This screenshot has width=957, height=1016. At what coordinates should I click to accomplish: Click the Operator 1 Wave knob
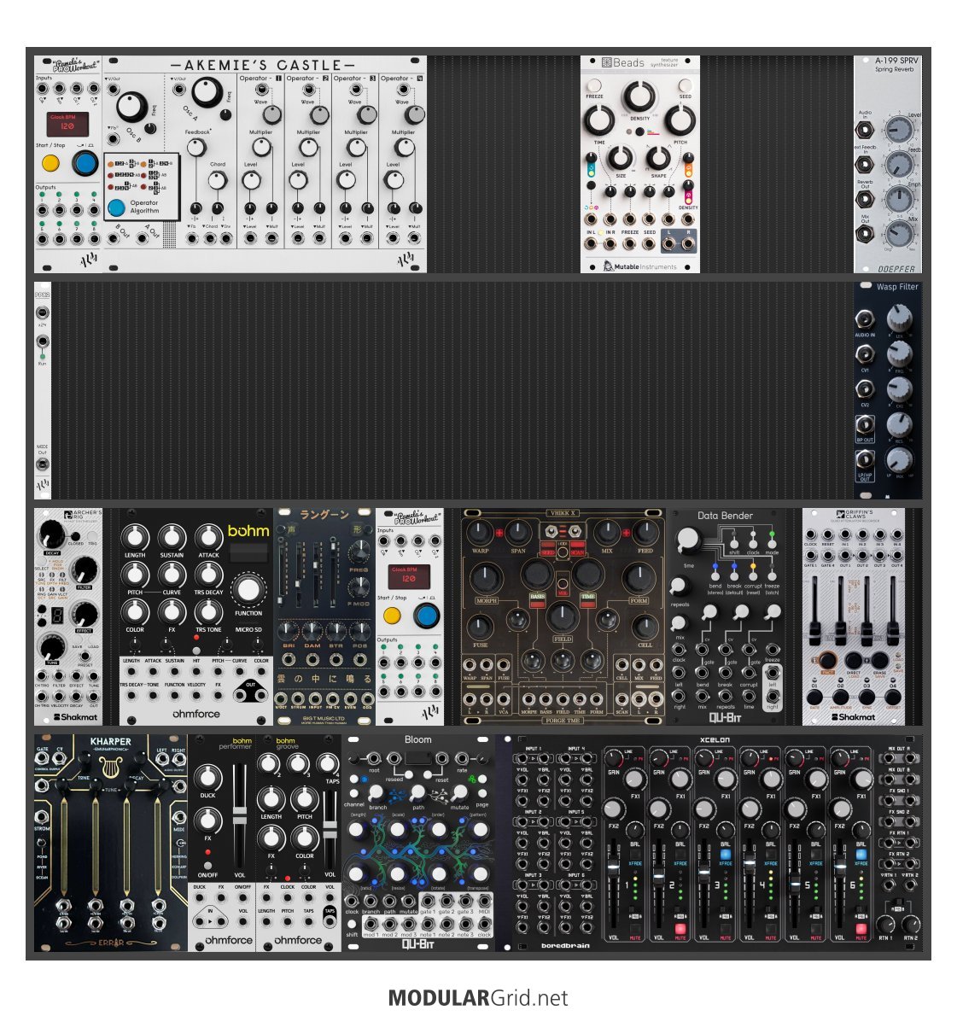[x=272, y=114]
